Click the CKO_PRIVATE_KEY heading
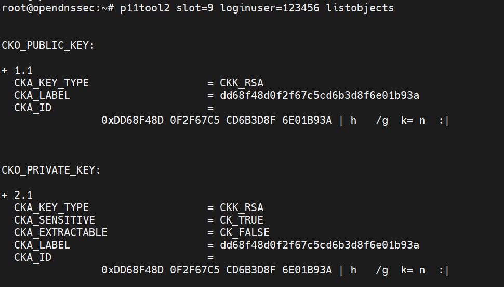504x287 pixels. [51, 170]
